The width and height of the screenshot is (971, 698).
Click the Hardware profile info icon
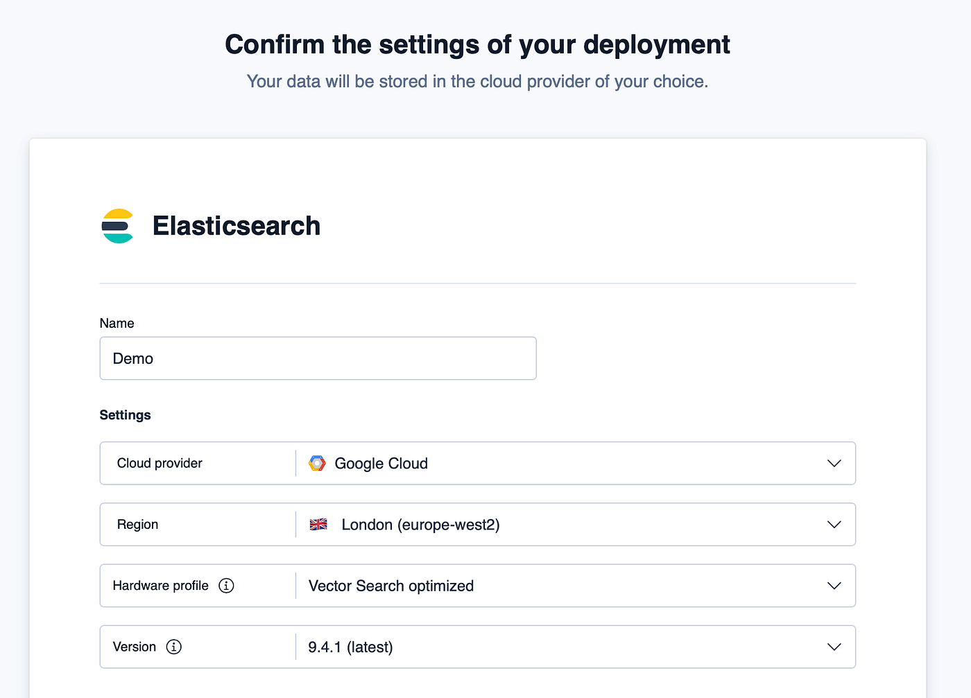point(226,586)
